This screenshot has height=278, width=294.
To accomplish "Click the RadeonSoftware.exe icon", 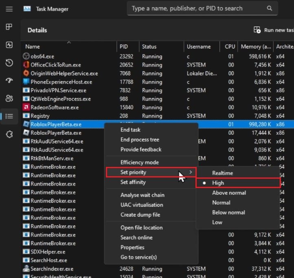I will pyautogui.click(x=26, y=107).
